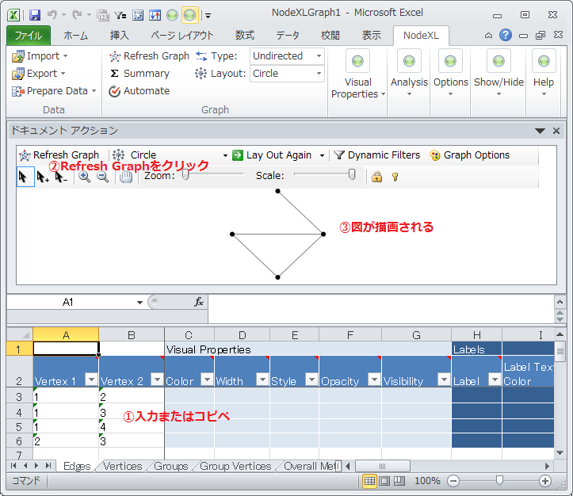Select cell A3 containing 1
Screen dimensions: 573x496
(x=66, y=397)
